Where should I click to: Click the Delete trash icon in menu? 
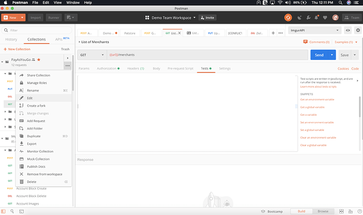22,182
